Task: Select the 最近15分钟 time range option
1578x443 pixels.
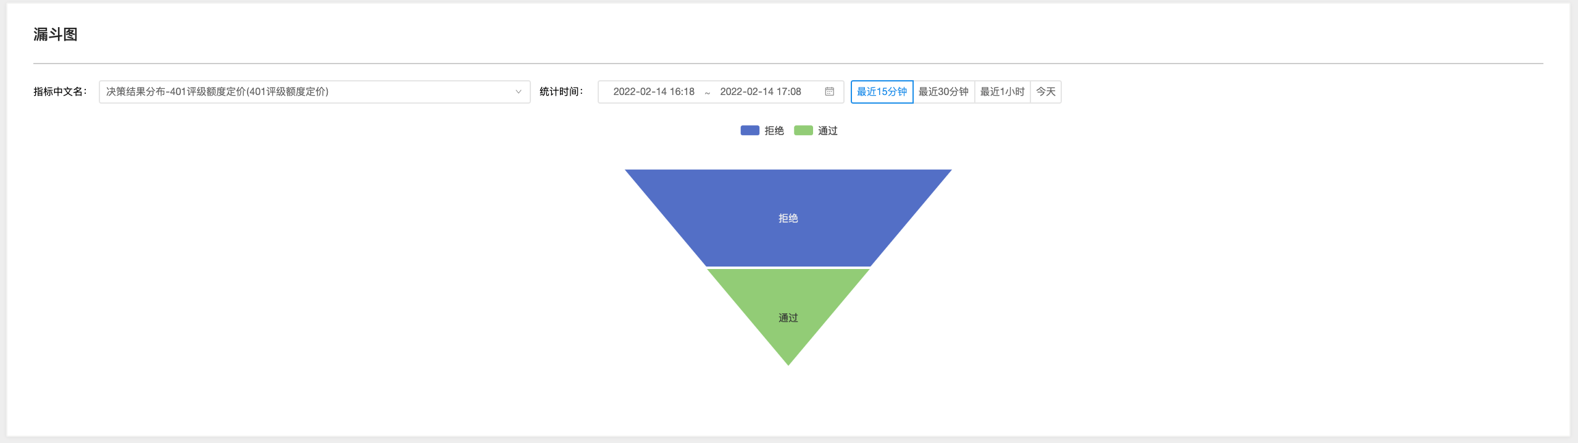Action: coord(882,91)
